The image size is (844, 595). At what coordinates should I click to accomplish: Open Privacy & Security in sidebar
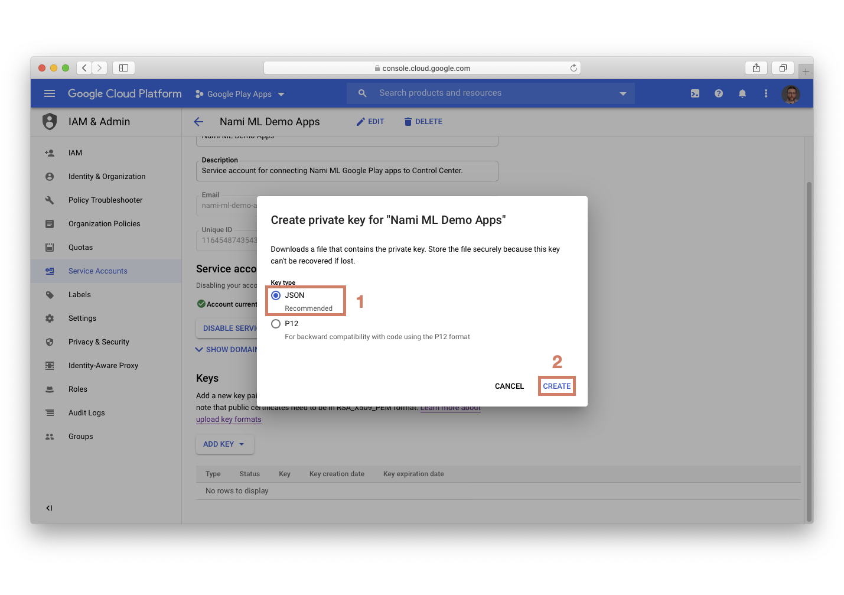tap(106, 342)
